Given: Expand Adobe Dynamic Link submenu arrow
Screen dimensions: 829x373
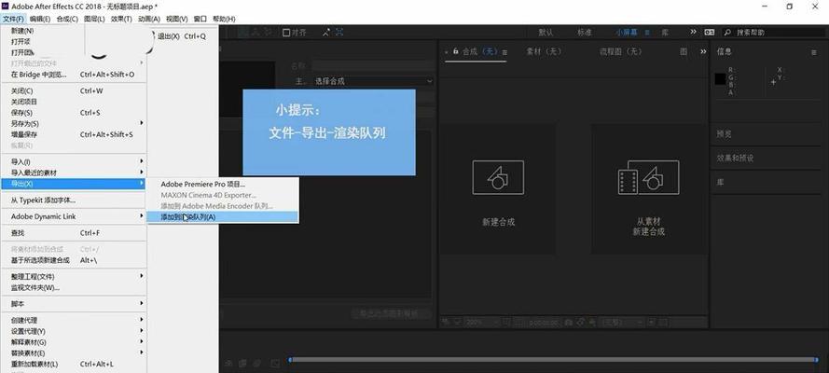Looking at the screenshot, I should pos(142,216).
